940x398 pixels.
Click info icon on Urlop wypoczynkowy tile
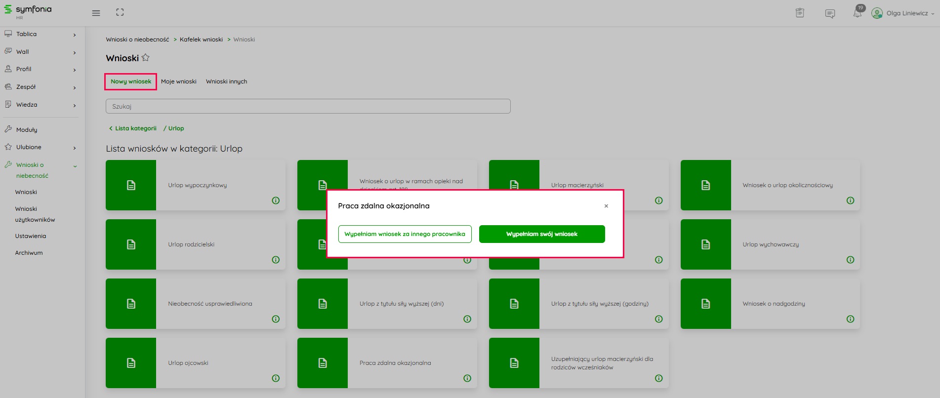(276, 200)
